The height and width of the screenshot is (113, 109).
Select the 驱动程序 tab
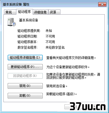25,12
